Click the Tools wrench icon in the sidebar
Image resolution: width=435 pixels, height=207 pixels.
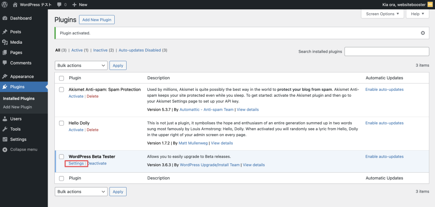pyautogui.click(x=5, y=129)
